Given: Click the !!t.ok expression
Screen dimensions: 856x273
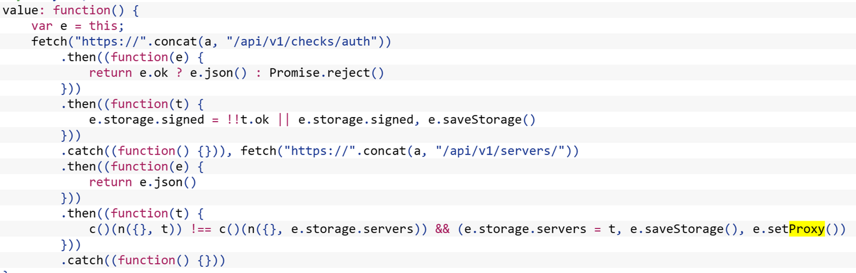Looking at the screenshot, I should point(247,120).
